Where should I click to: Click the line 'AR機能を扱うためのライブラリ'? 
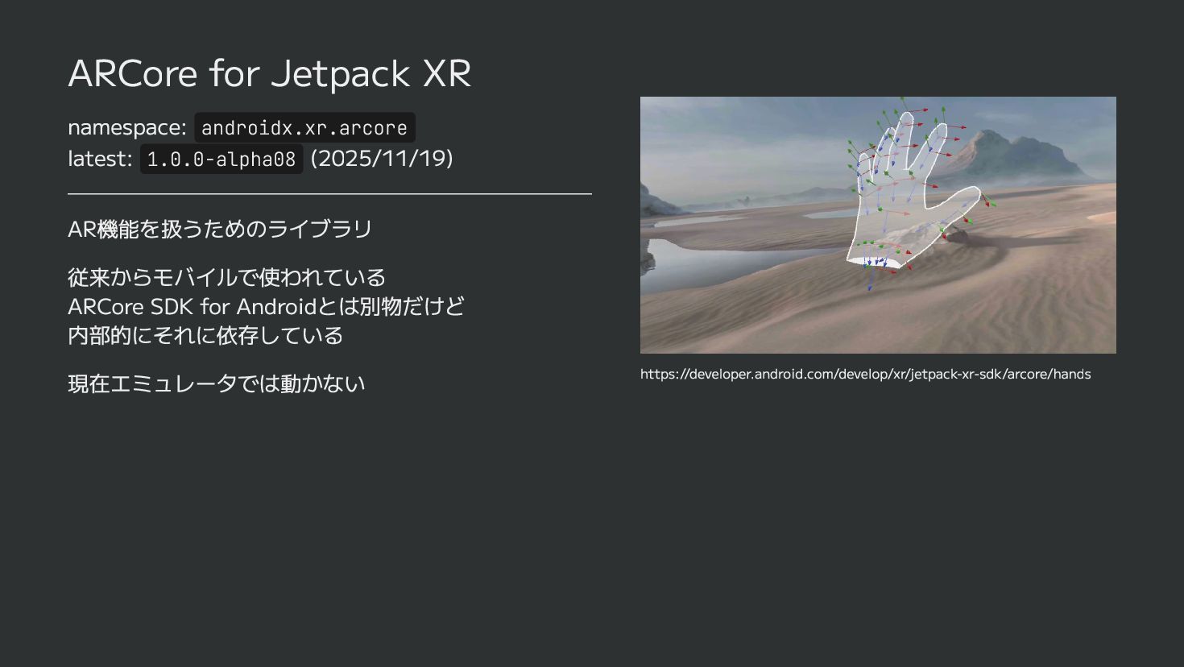(220, 229)
